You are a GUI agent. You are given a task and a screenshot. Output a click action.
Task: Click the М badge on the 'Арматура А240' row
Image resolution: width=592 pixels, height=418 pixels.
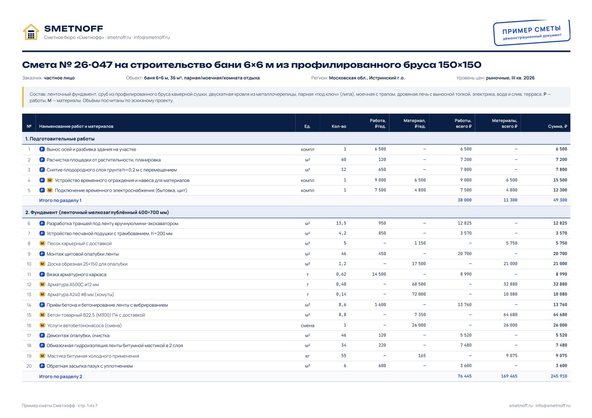pyautogui.click(x=42, y=295)
